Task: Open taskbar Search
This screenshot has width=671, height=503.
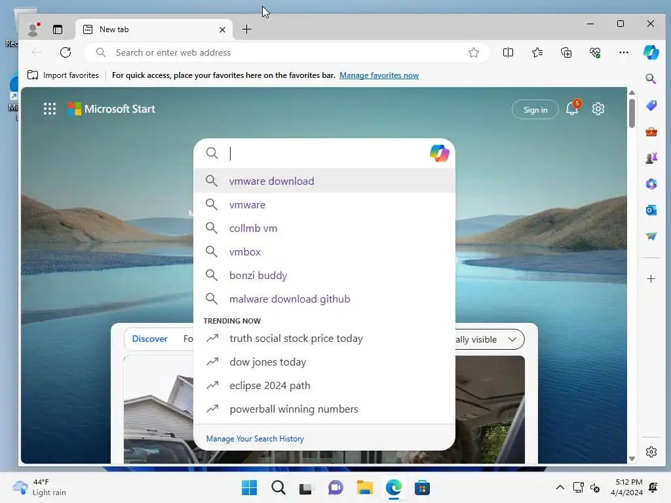Action: [278, 487]
